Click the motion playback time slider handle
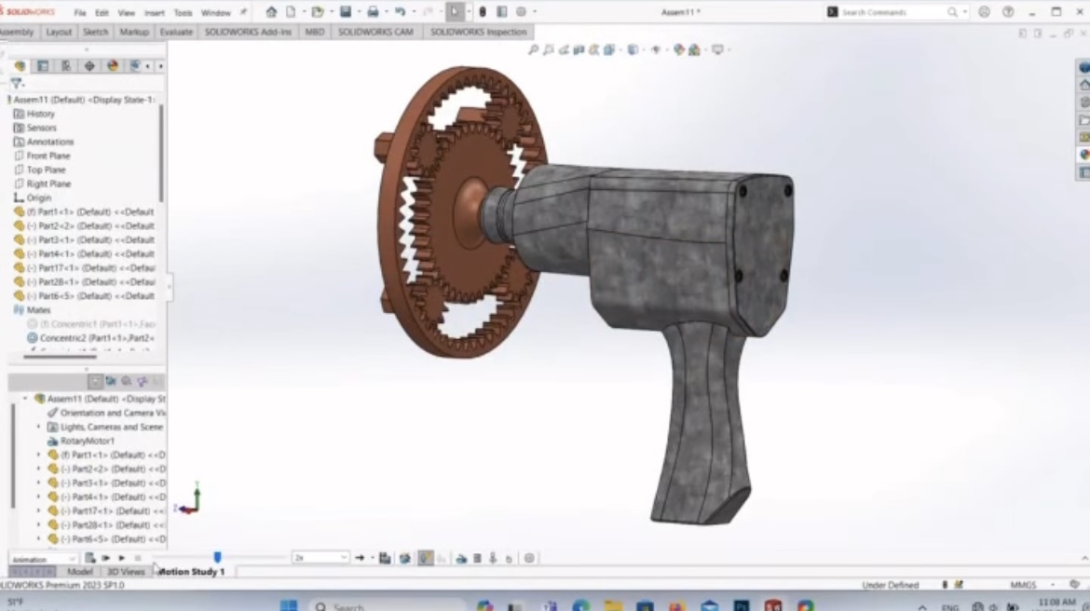The height and width of the screenshot is (611, 1090). click(217, 557)
